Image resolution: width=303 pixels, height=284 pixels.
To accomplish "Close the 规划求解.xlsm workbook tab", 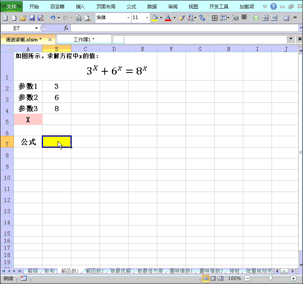I will point(50,39).
